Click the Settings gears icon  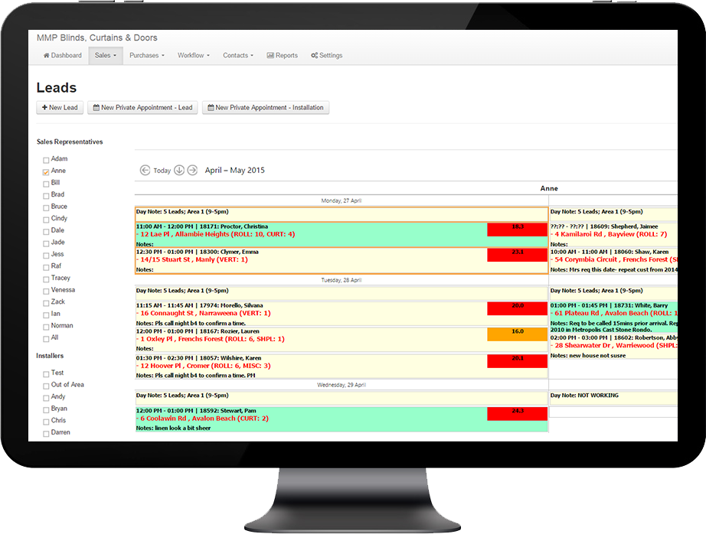[315, 56]
